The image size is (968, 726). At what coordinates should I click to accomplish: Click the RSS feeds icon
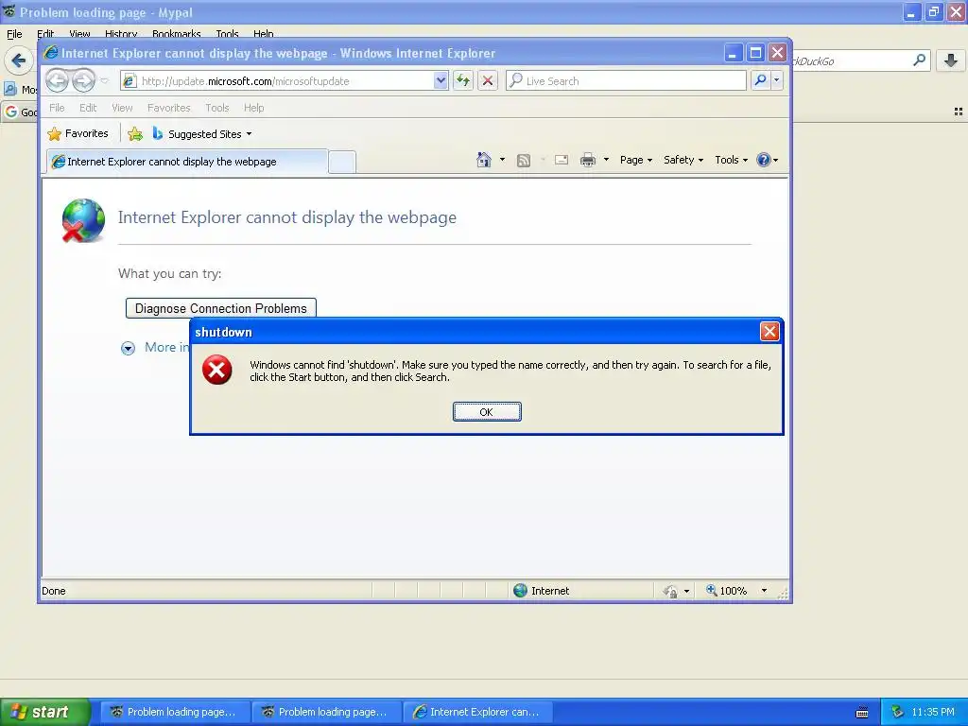524,161
